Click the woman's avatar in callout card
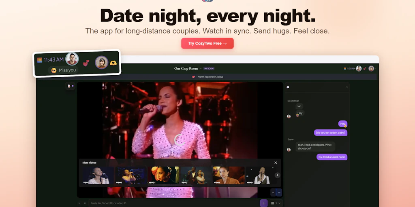The height and width of the screenshot is (207, 415). [x=102, y=62]
